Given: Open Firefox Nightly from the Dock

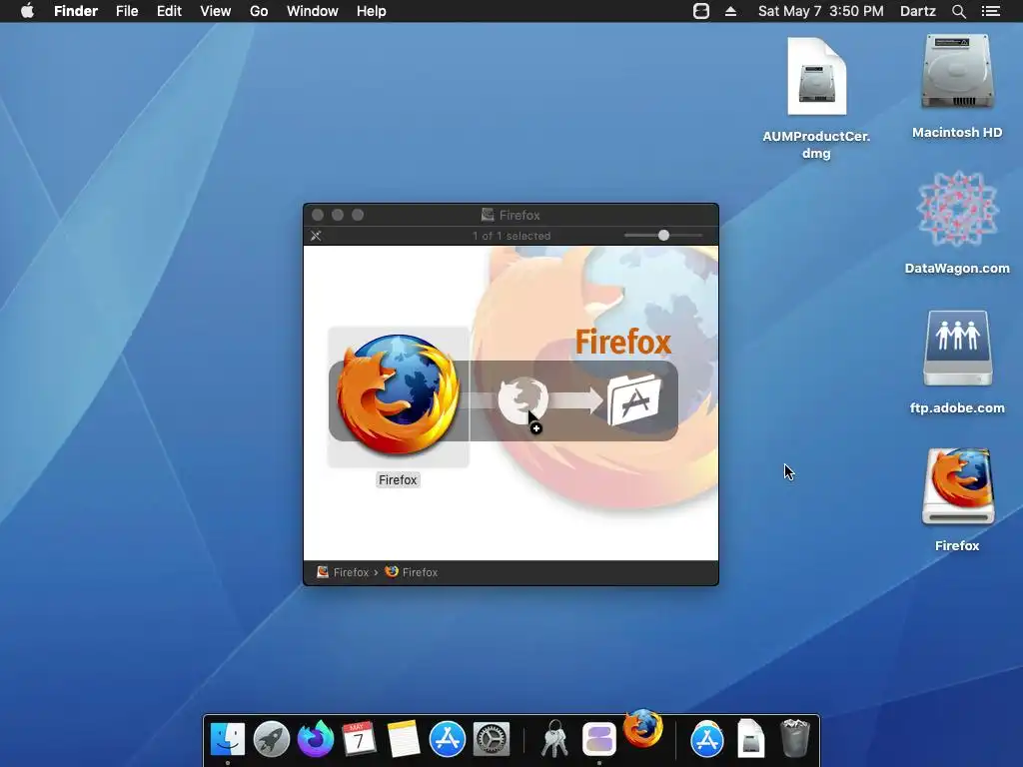Looking at the screenshot, I should click(x=315, y=739).
